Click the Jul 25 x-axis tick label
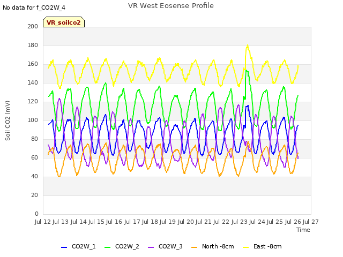Screen dimensions: 343x257 (275, 222)
